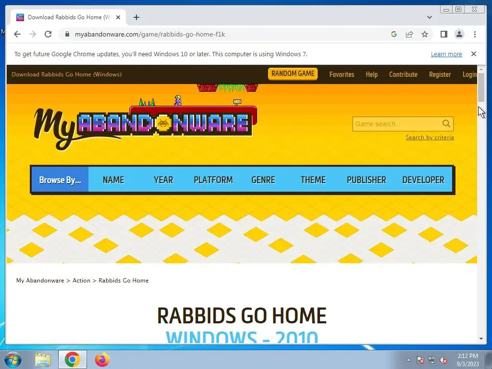Click the page scrollbar thumb
Image resolution: width=492 pixels, height=369 pixels.
coord(481,87)
